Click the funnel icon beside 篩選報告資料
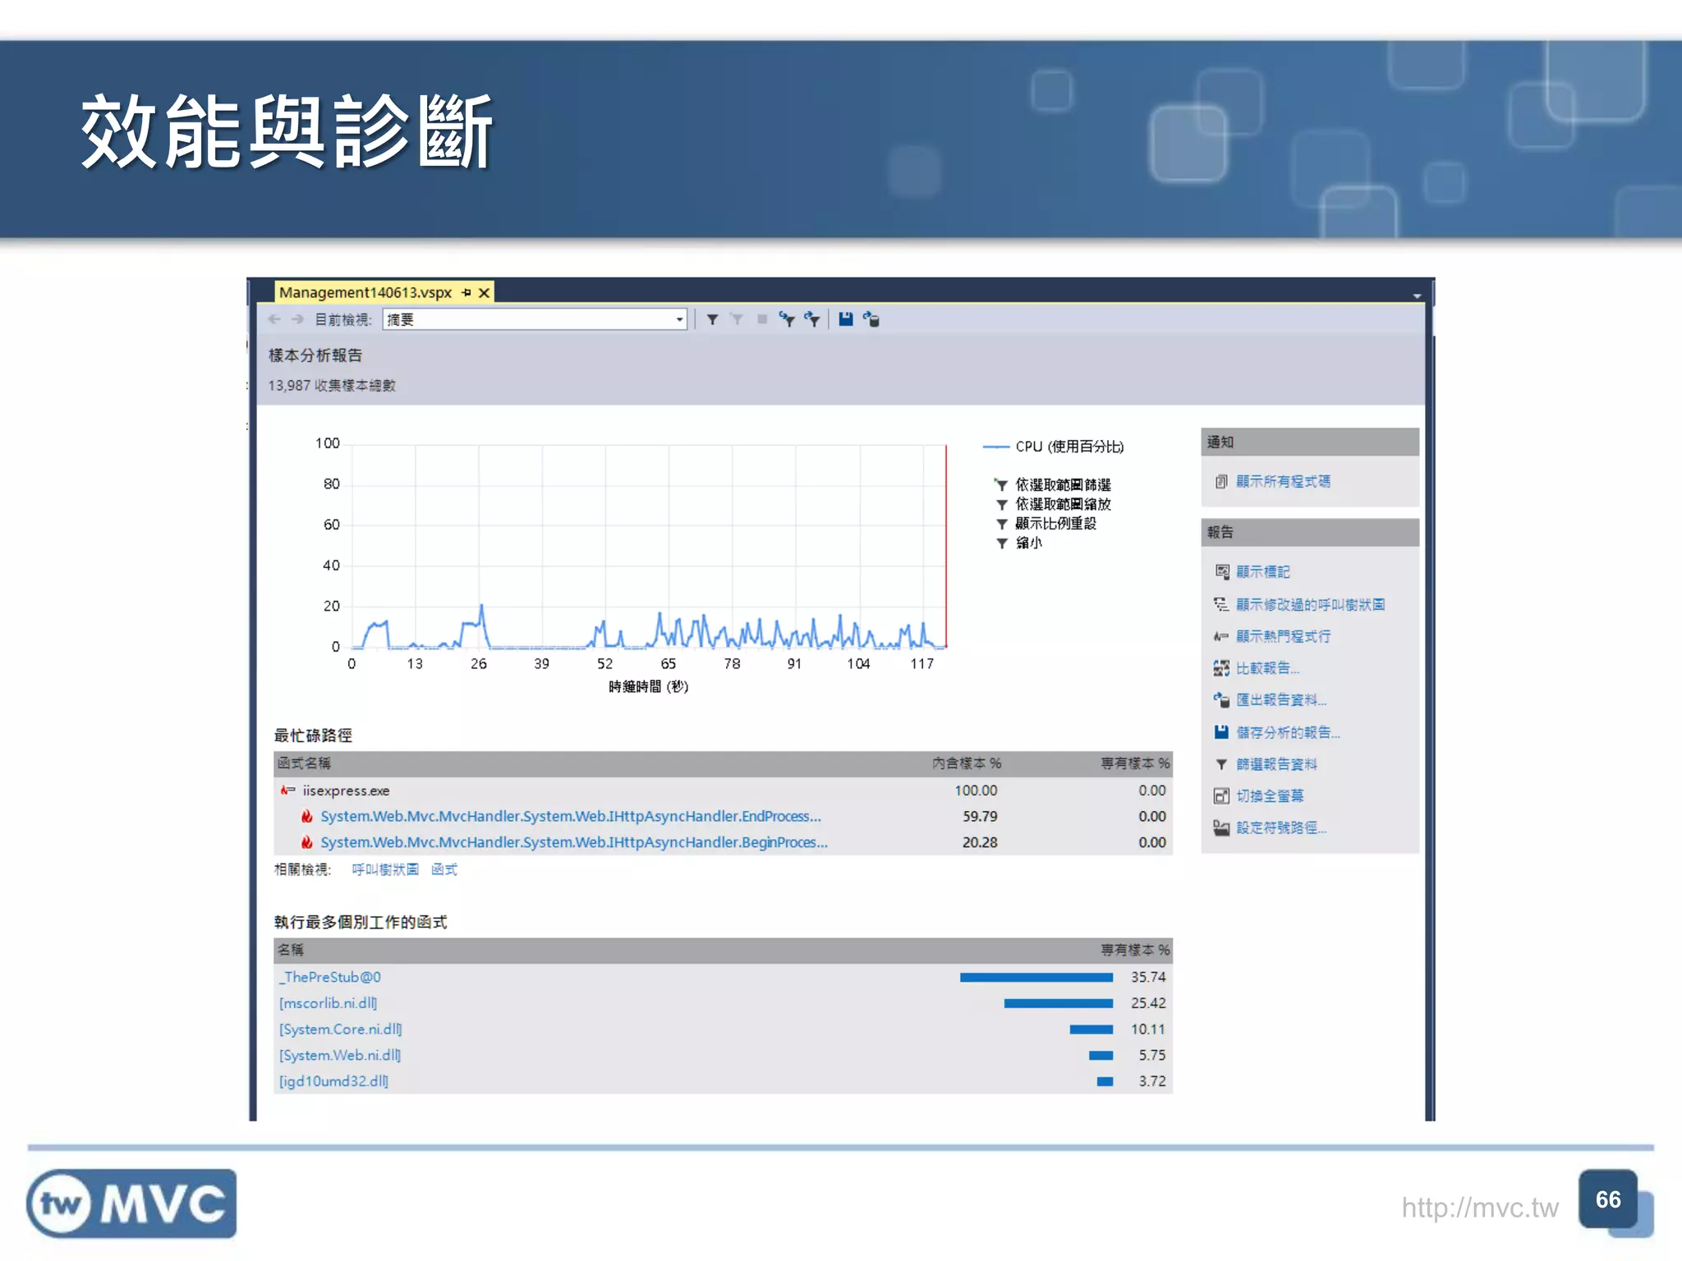 pos(1222,764)
